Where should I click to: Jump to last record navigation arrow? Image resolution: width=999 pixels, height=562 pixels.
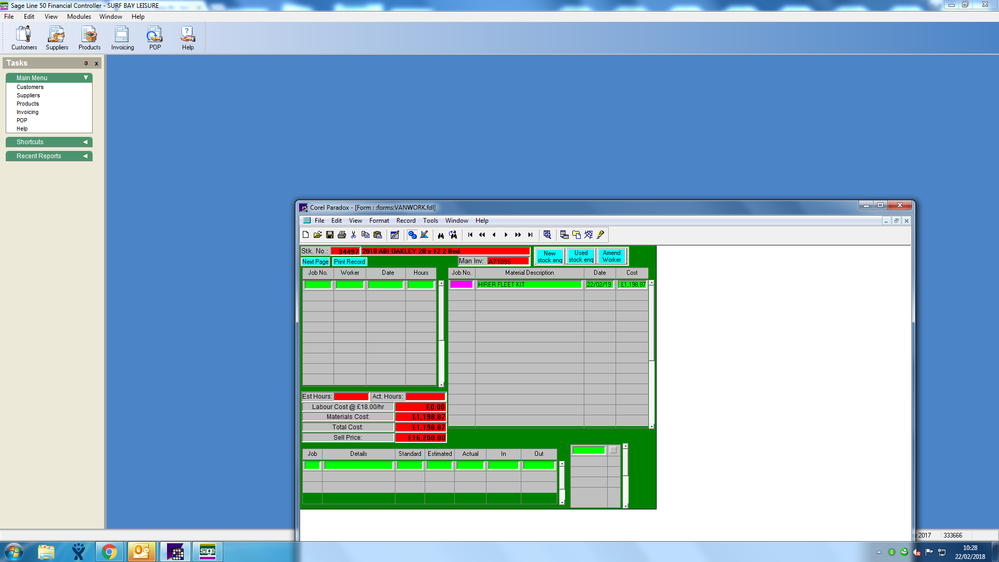point(530,235)
